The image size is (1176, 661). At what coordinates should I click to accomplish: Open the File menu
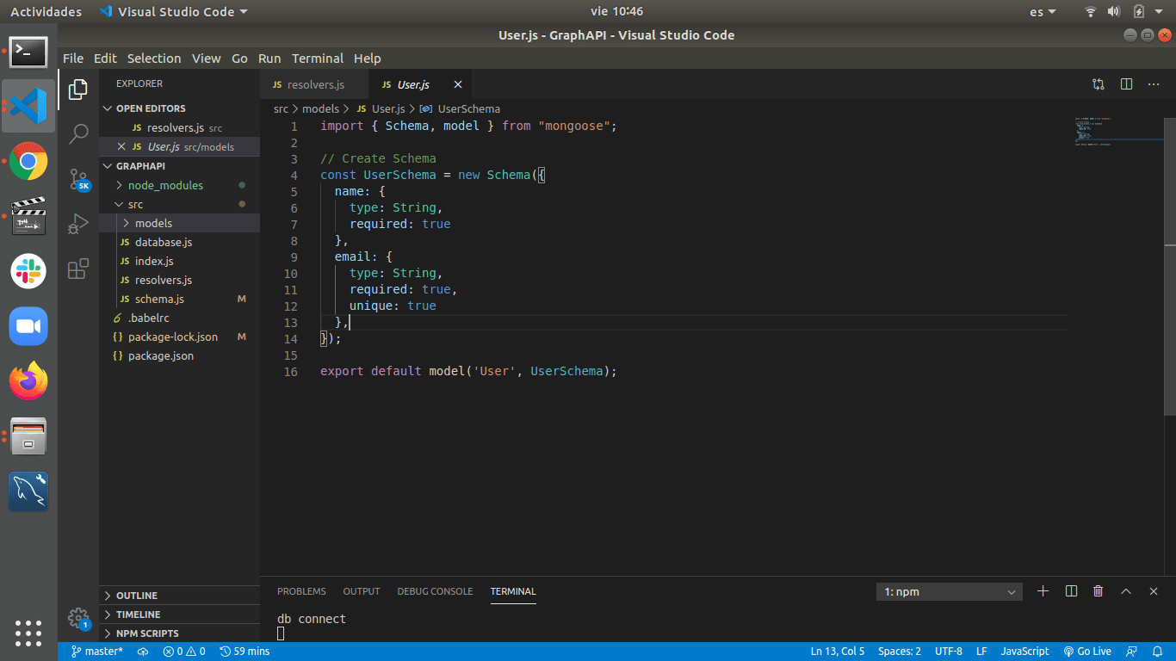(x=73, y=59)
